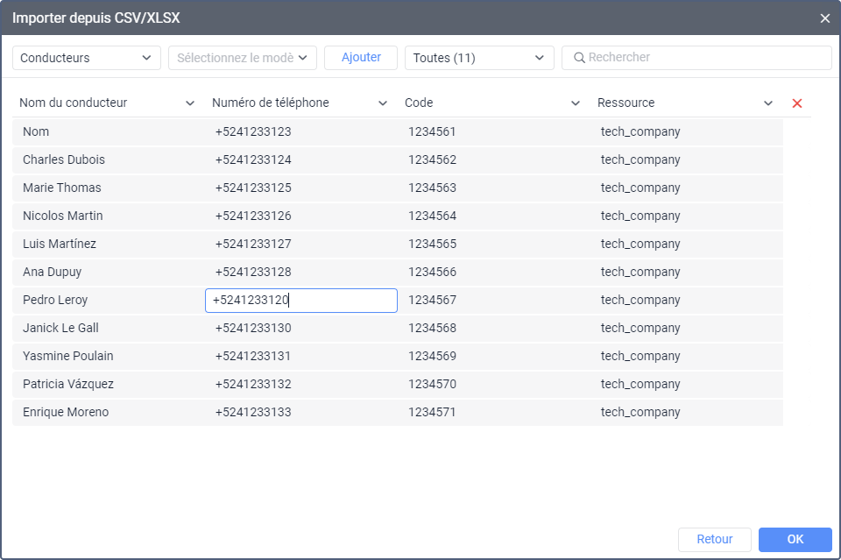This screenshot has width=841, height=560.
Task: Select the Patricia Vázquez name cell
Action: (x=68, y=384)
